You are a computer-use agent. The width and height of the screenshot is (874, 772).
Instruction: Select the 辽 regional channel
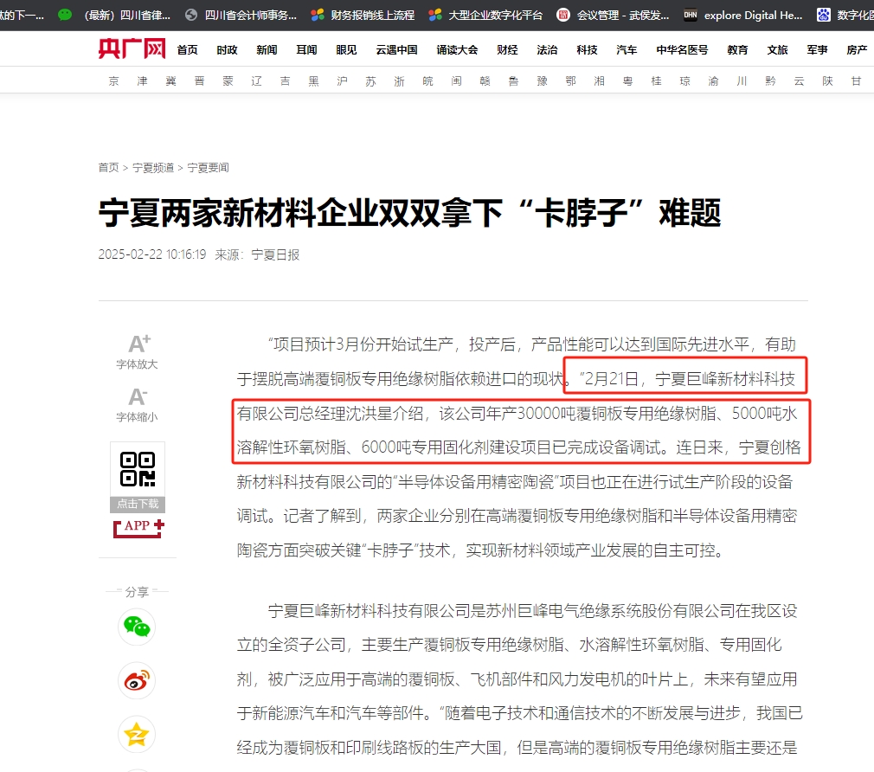click(256, 80)
